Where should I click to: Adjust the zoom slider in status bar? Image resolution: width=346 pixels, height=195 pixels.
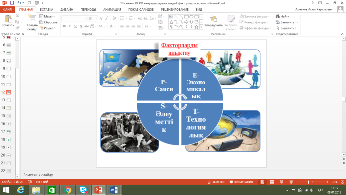click(x=309, y=182)
